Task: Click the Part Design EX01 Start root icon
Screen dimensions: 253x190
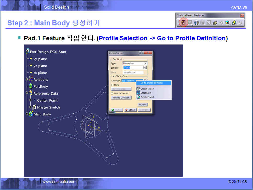Action: (x=27, y=51)
